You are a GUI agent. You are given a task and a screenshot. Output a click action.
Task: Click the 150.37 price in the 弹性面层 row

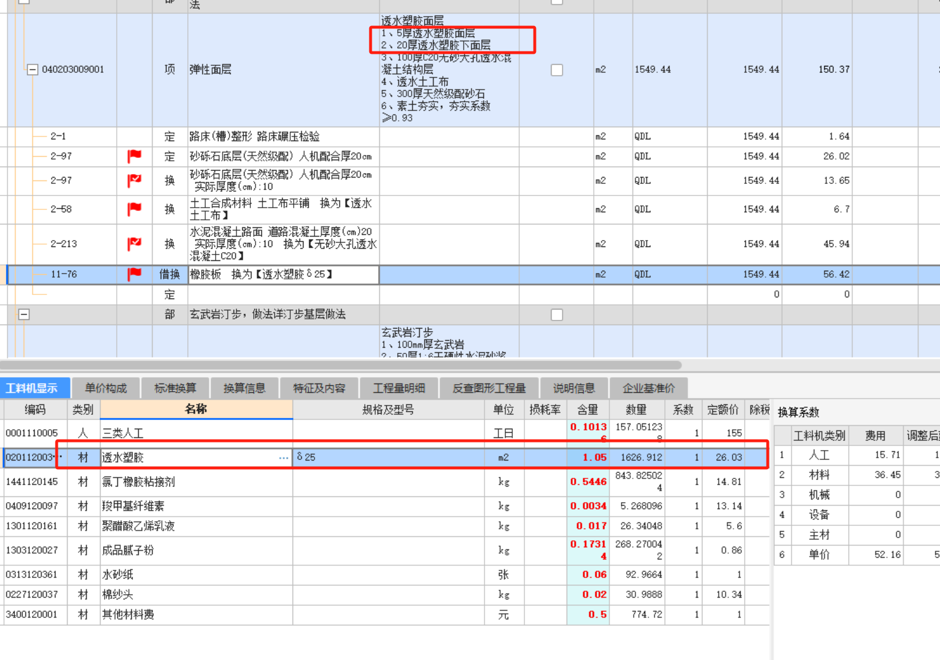[834, 69]
